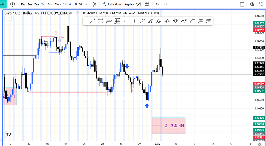Switch to the W weekly timeframe
The image size is (266, 146).
pos(81,4)
